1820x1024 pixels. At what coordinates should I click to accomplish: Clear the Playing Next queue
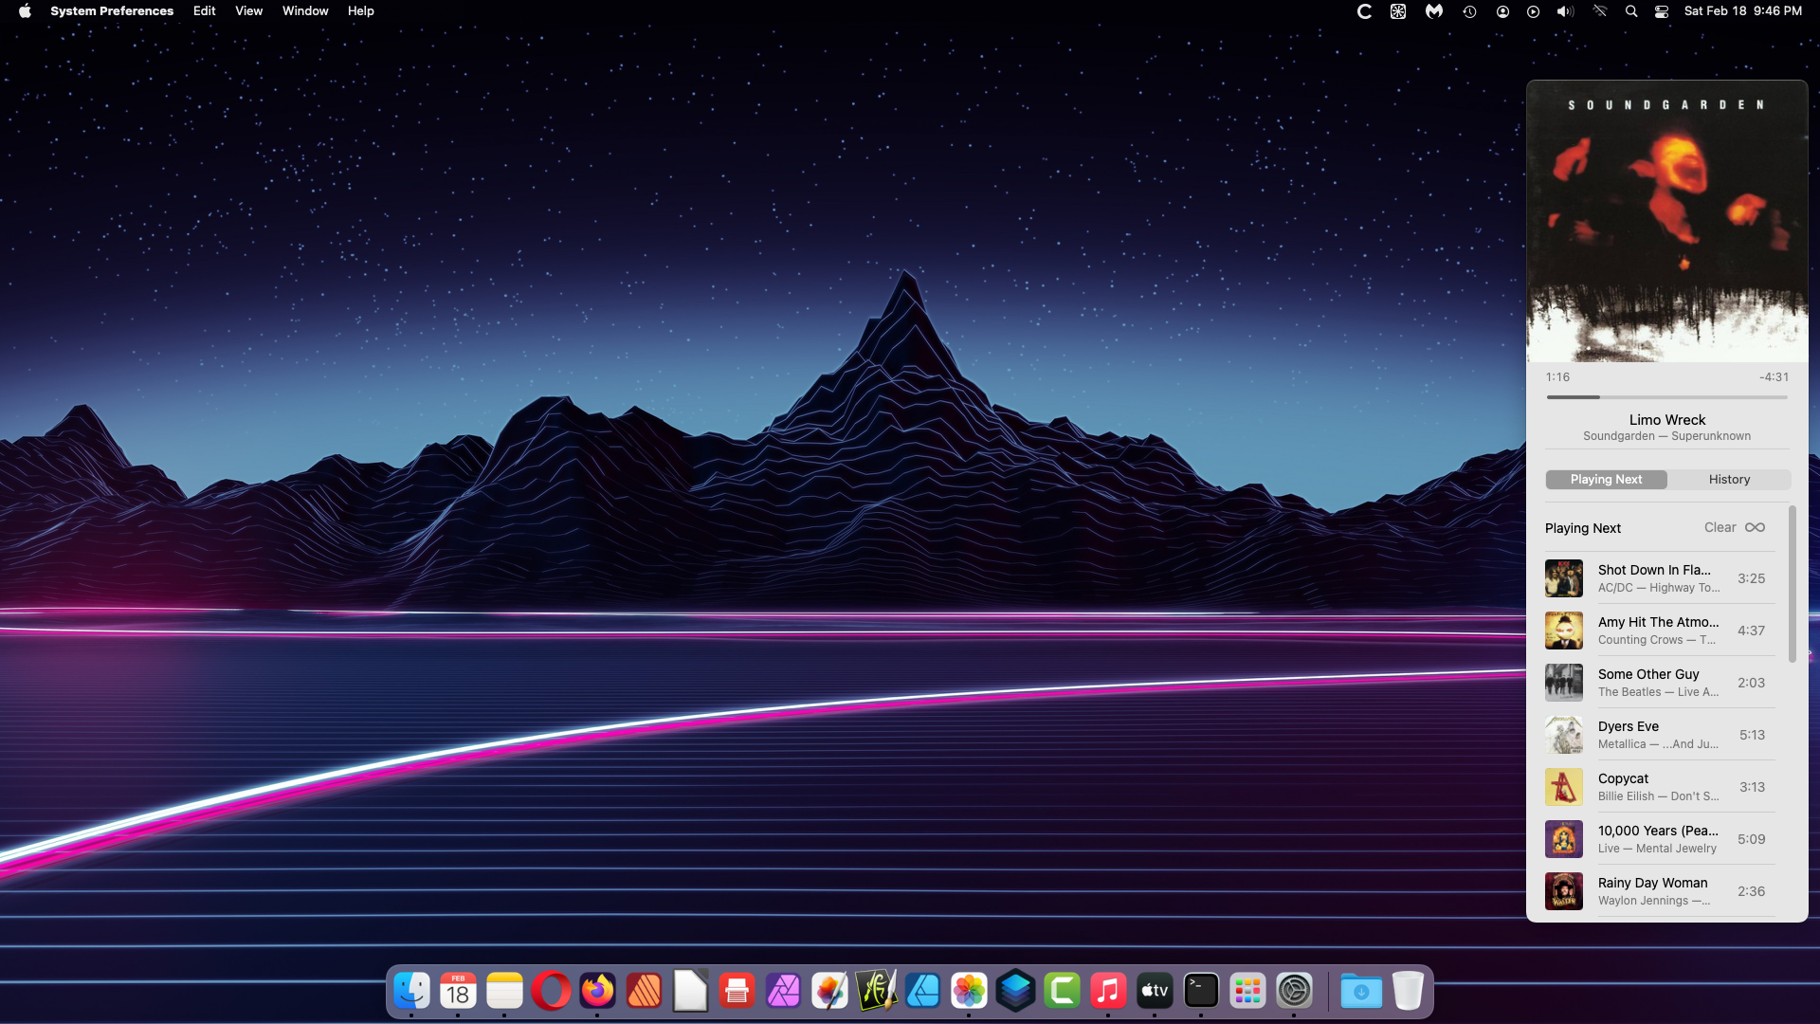coord(1720,527)
